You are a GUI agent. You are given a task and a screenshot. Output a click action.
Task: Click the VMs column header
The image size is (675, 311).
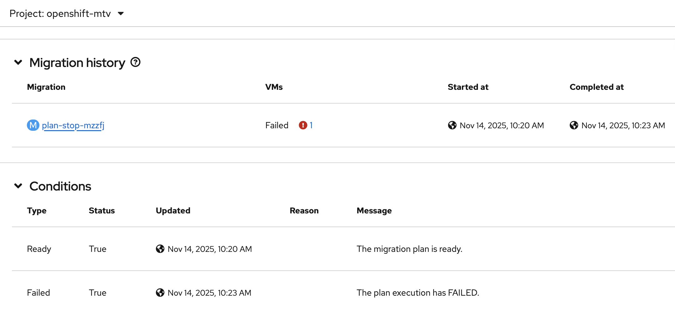[x=274, y=87]
